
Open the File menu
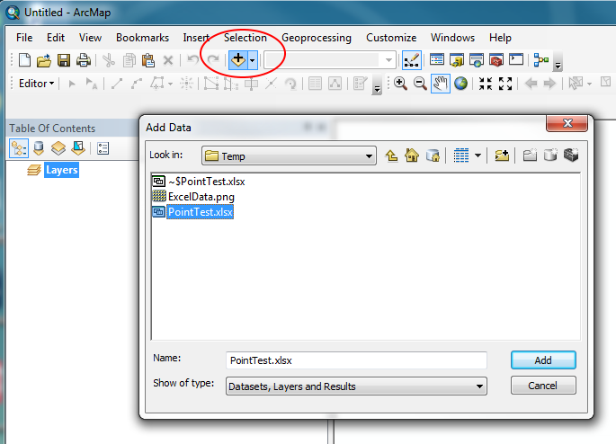coord(24,38)
